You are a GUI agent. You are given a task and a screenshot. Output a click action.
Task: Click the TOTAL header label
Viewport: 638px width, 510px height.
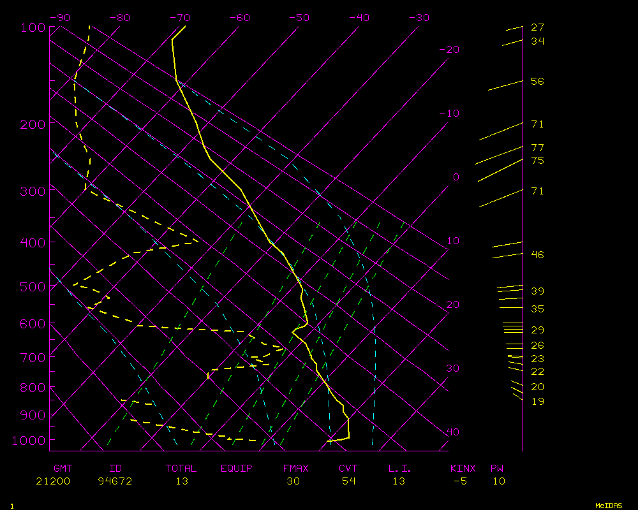[181, 469]
